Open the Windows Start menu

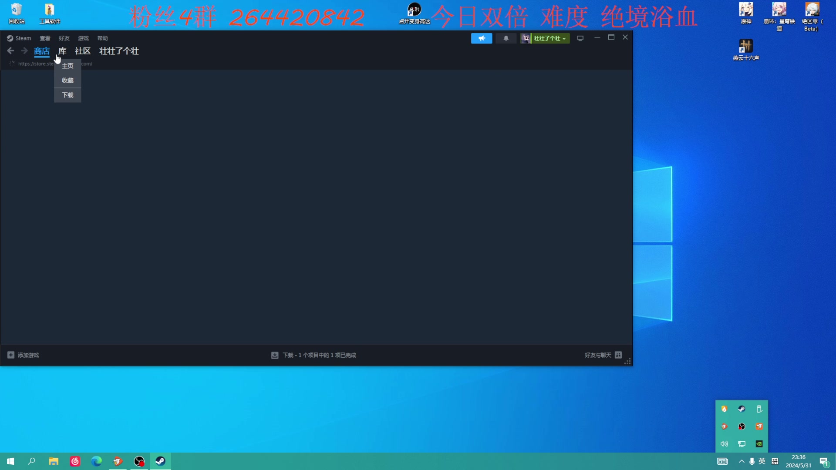tap(10, 461)
